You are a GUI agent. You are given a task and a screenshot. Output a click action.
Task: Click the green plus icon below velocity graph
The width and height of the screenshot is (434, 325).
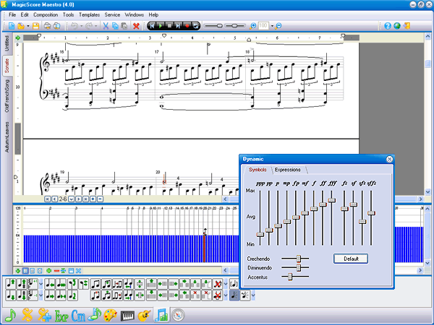coord(48,271)
